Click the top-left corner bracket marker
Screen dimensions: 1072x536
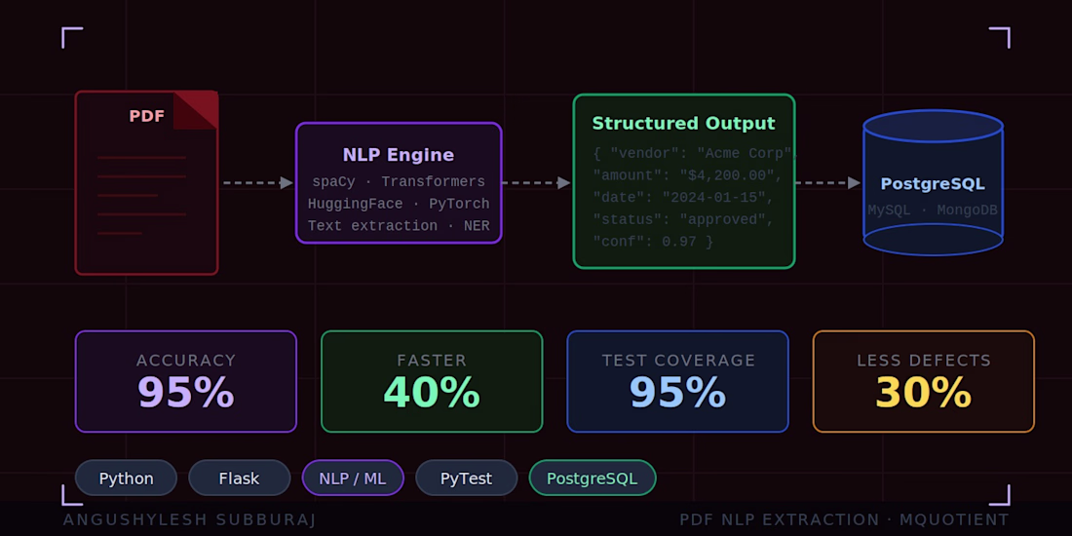[71, 37]
